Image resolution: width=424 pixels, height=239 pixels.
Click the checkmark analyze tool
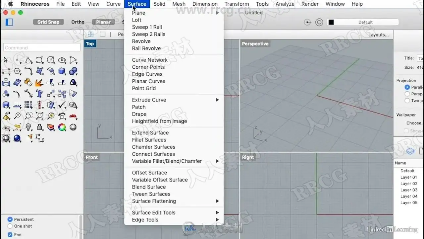(x=62, y=105)
